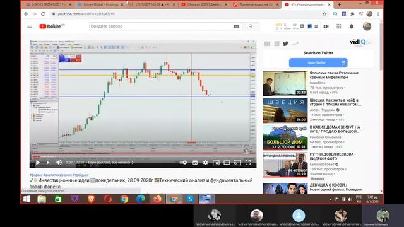Expand the vidIQ panel dropdown
The width and height of the screenshot is (404, 227).
click(369, 42)
